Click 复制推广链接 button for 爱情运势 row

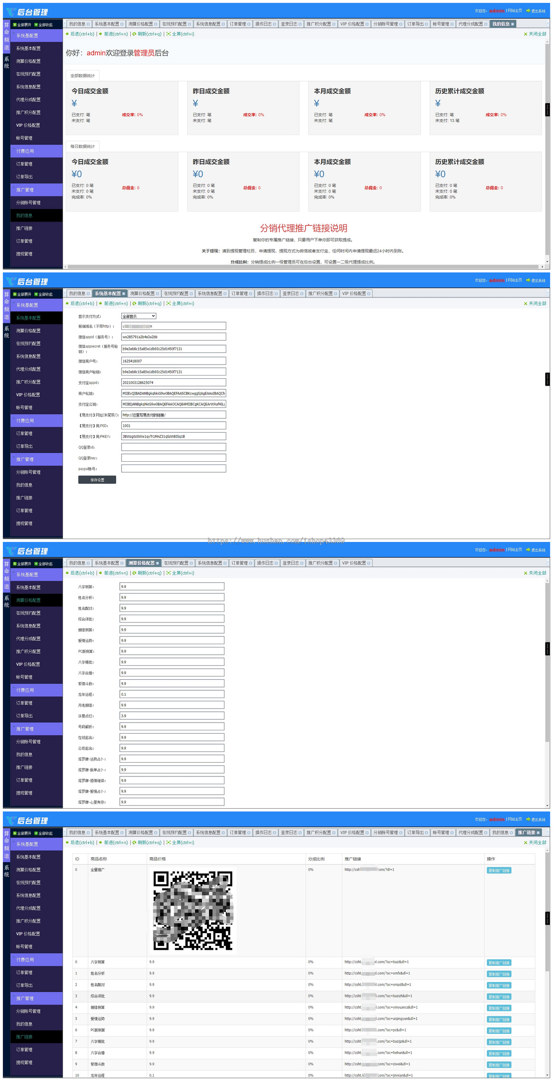click(499, 1019)
